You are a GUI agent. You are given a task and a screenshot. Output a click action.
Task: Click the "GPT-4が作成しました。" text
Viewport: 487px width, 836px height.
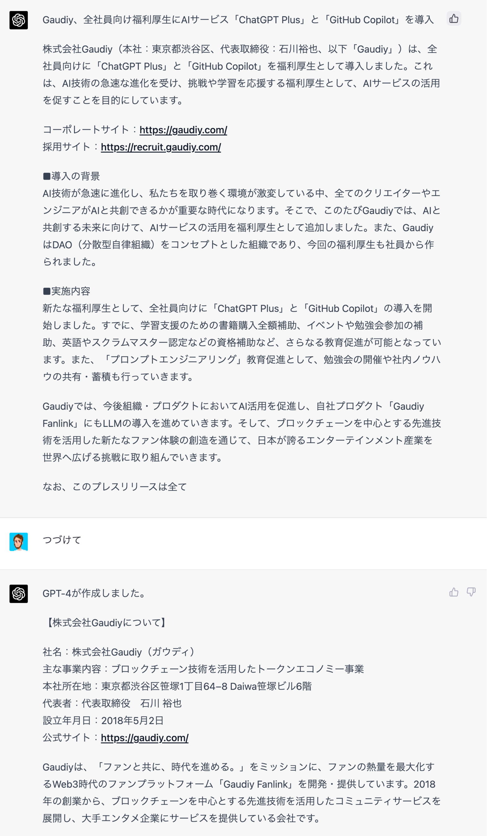point(95,593)
